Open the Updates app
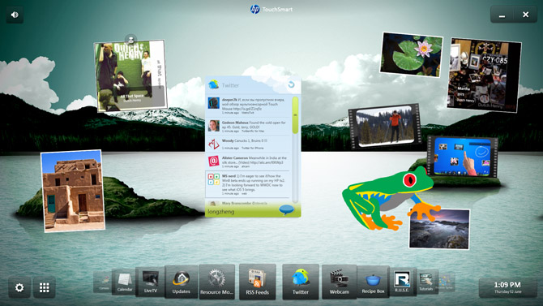This screenshot has width=543, height=306. tap(181, 282)
